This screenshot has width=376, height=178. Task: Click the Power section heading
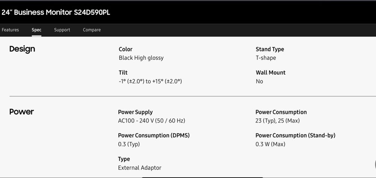21,112
